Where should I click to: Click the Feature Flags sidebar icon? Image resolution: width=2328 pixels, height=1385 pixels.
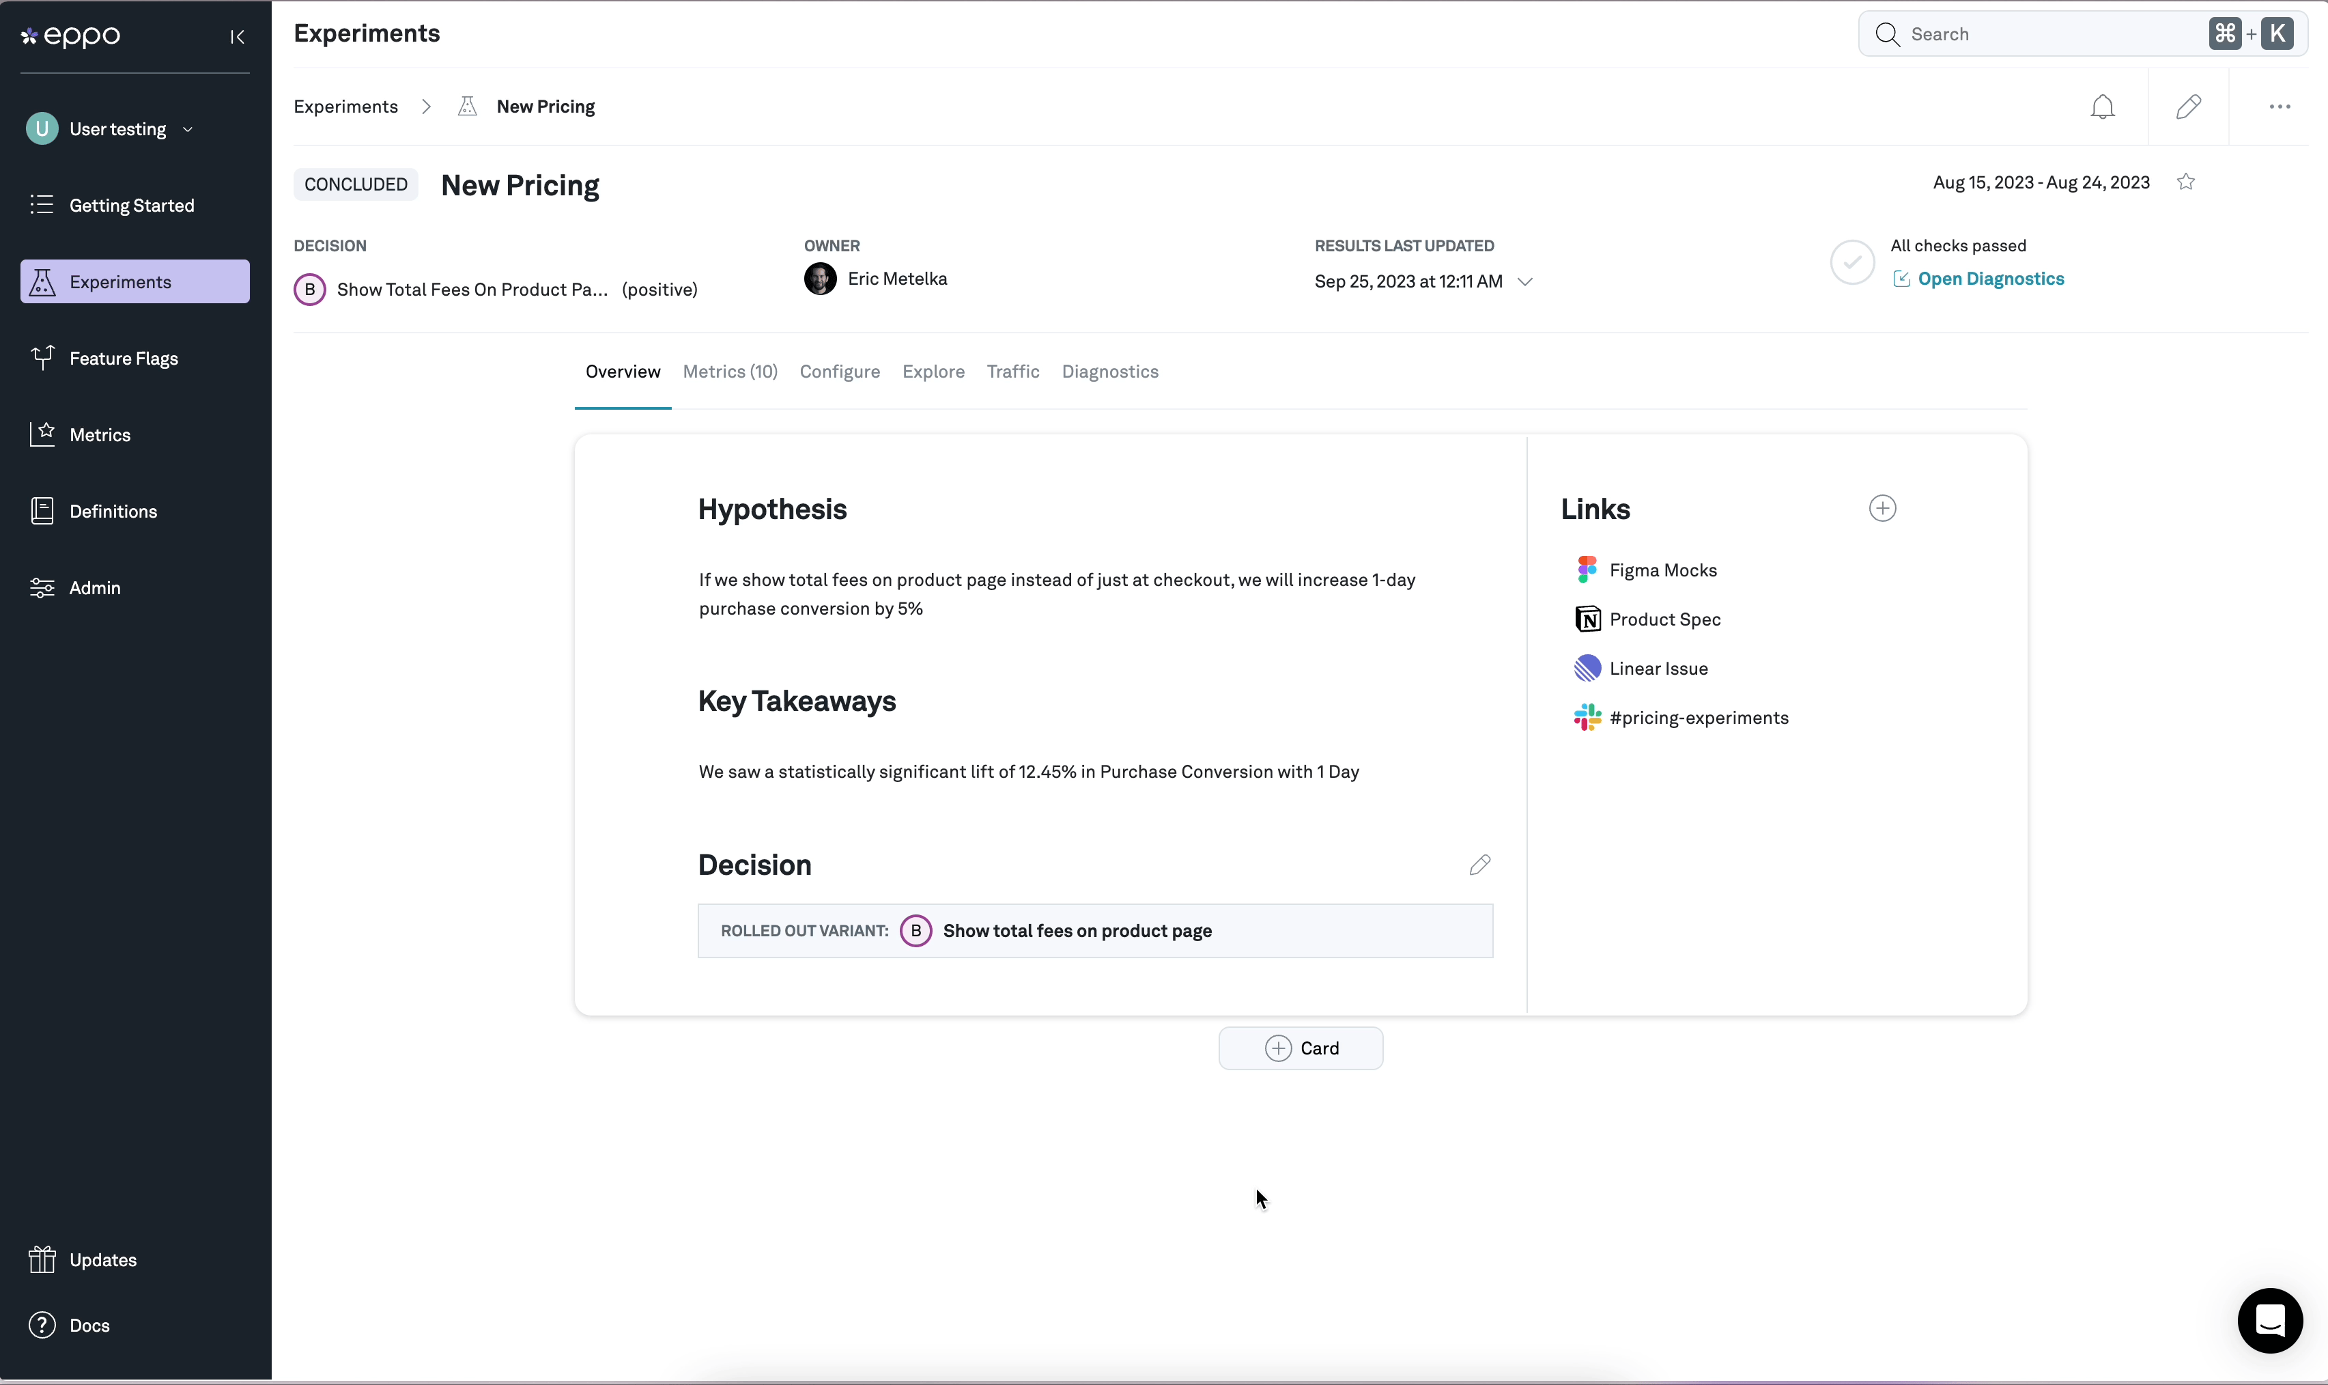click(41, 358)
